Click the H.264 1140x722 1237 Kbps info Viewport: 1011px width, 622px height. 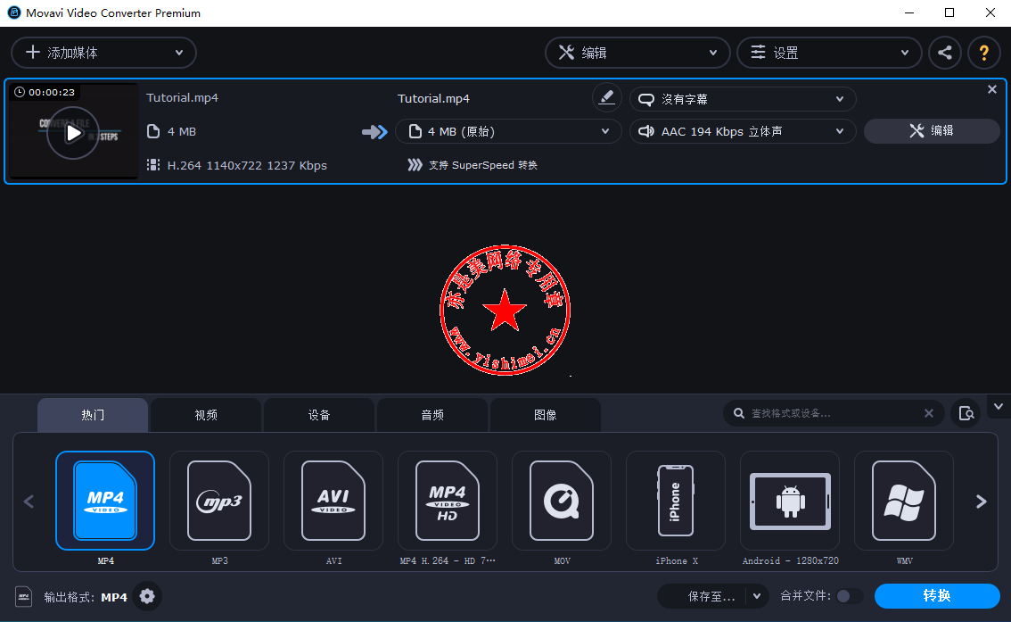pos(247,166)
